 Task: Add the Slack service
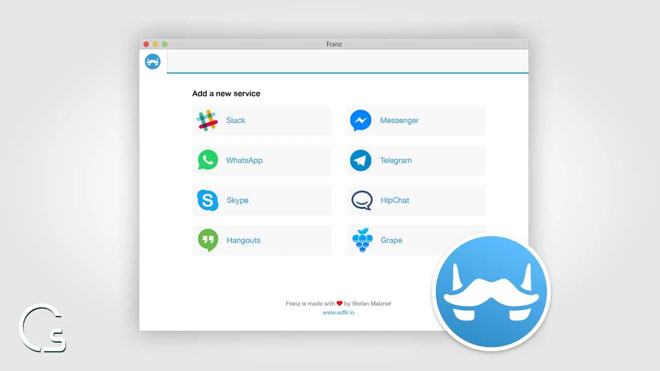[262, 121]
